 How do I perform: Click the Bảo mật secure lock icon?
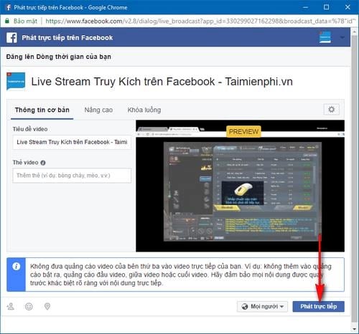pos(7,21)
